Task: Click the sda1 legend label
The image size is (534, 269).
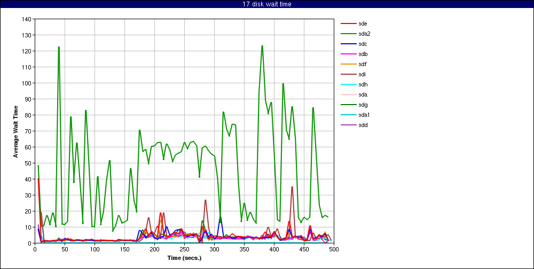Action: click(x=364, y=115)
